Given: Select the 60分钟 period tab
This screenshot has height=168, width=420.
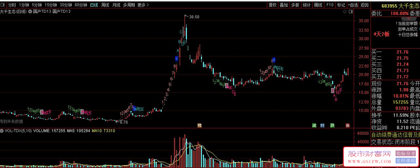Looking at the screenshot, I should pos(81,5).
